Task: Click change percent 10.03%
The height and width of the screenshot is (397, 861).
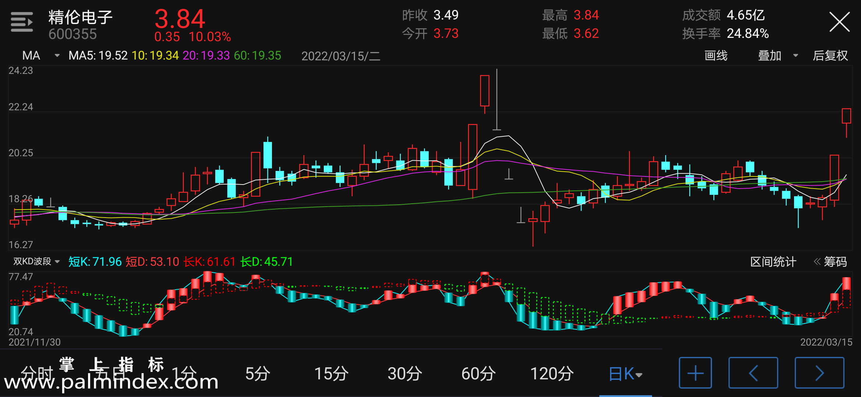Action: (x=210, y=37)
